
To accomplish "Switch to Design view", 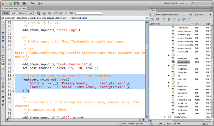I will click(x=22, y=13).
